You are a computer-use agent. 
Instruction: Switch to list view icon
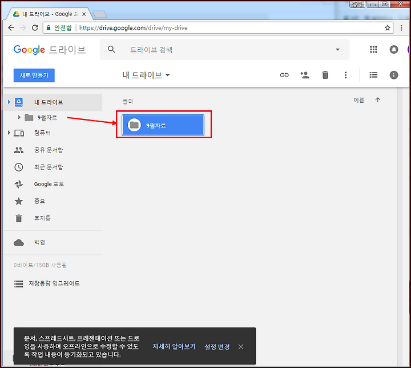click(373, 75)
